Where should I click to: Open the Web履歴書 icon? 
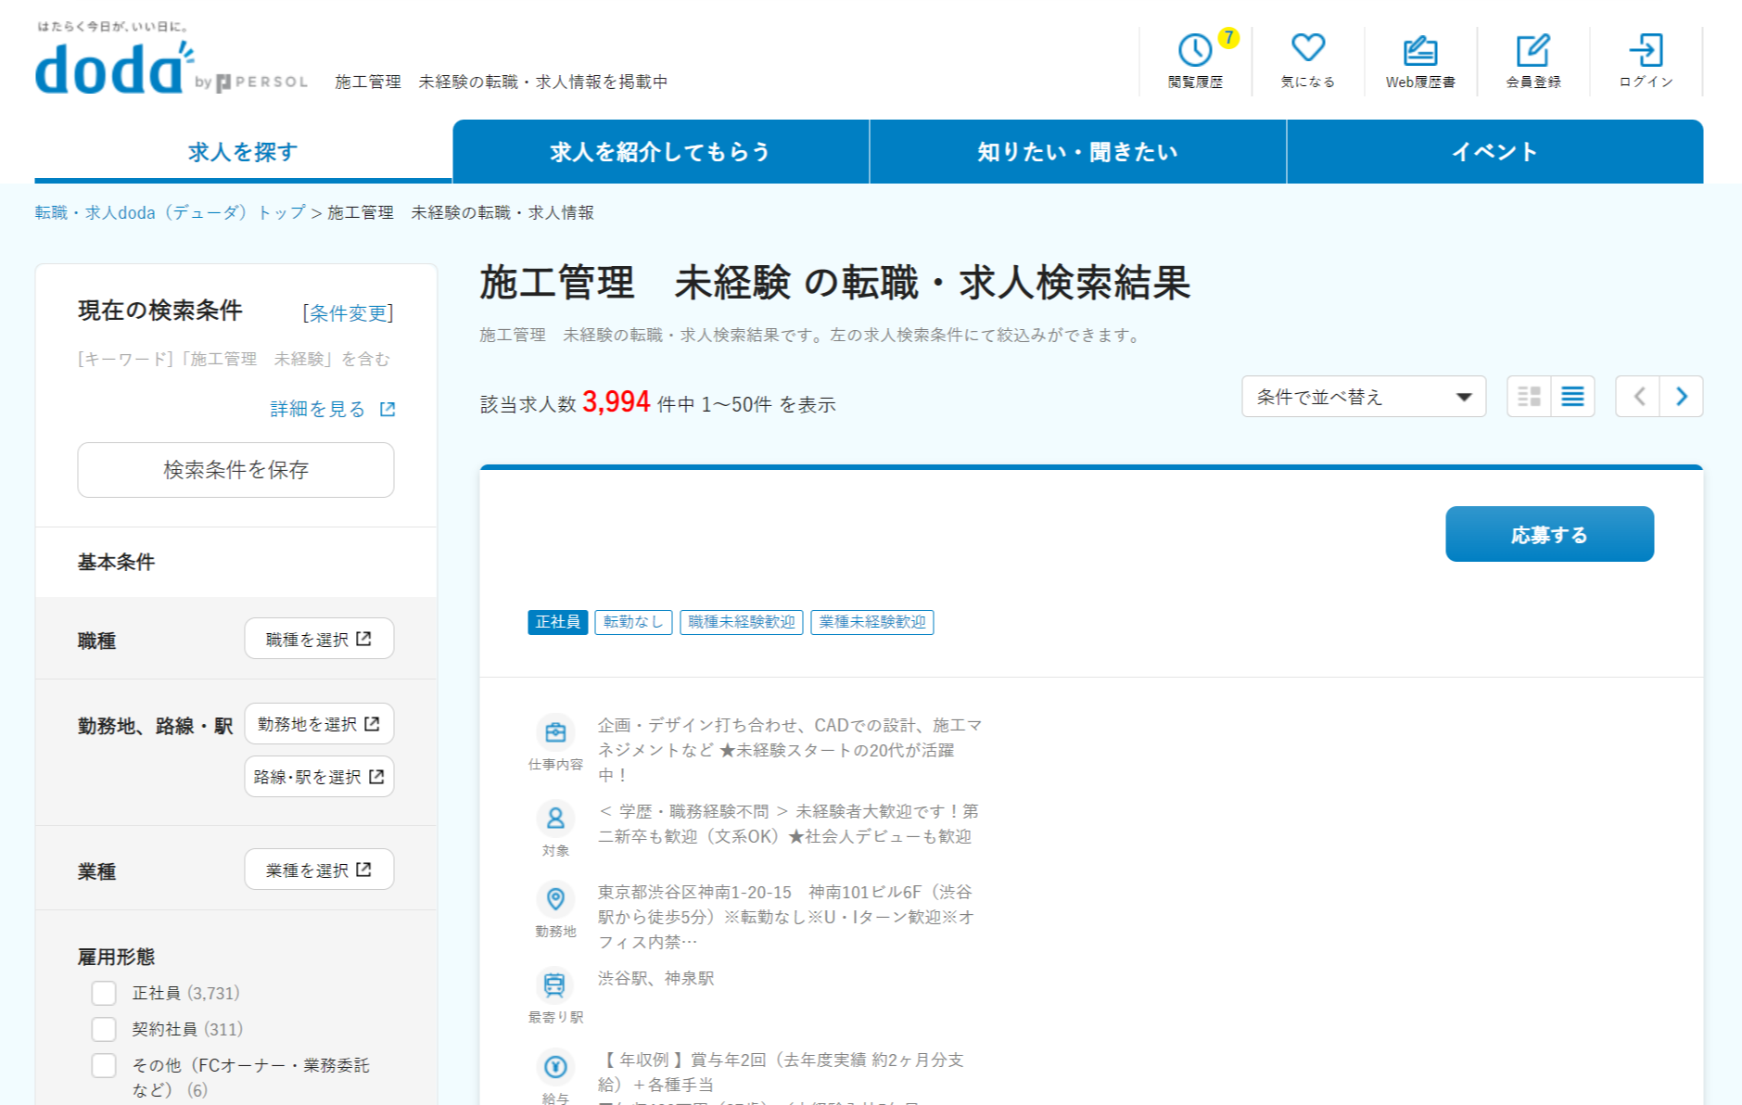pyautogui.click(x=1419, y=50)
